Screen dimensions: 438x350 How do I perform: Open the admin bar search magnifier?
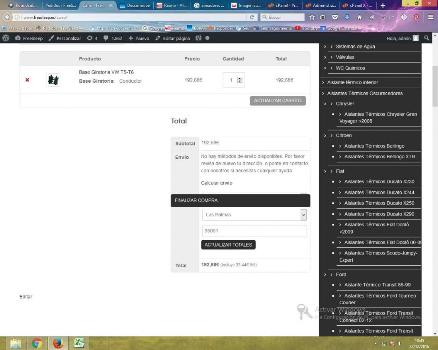point(426,38)
